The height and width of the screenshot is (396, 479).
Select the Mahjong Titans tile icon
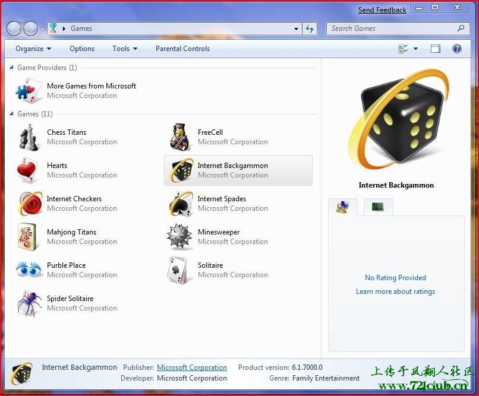coord(27,237)
